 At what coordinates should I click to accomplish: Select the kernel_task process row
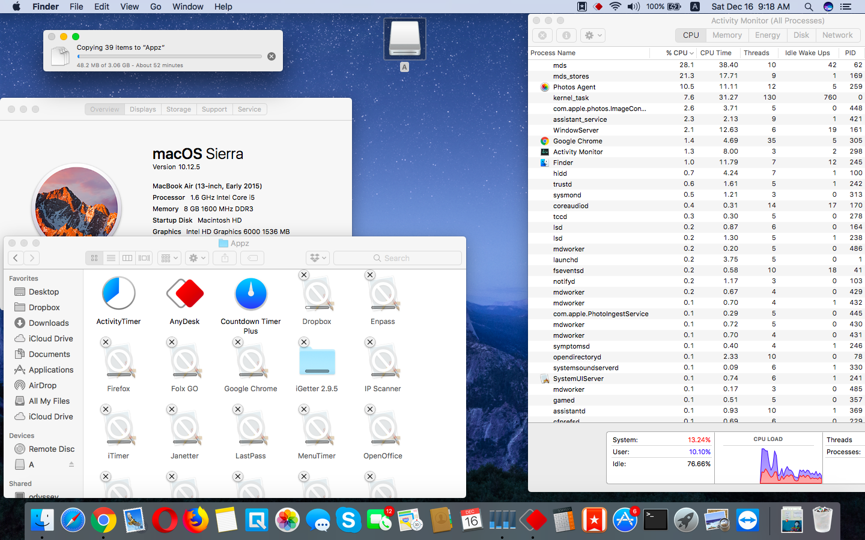[697, 98]
